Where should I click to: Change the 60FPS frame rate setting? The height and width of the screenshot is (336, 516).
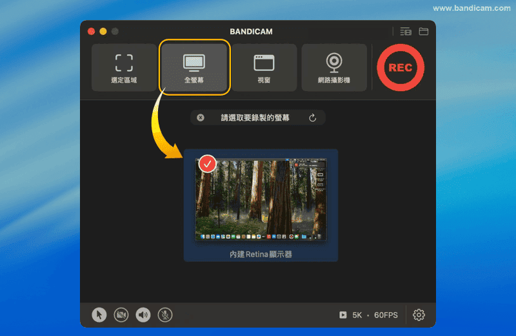tap(386, 315)
